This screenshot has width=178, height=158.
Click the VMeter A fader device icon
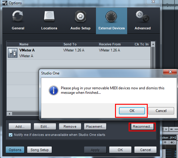tap(13, 53)
